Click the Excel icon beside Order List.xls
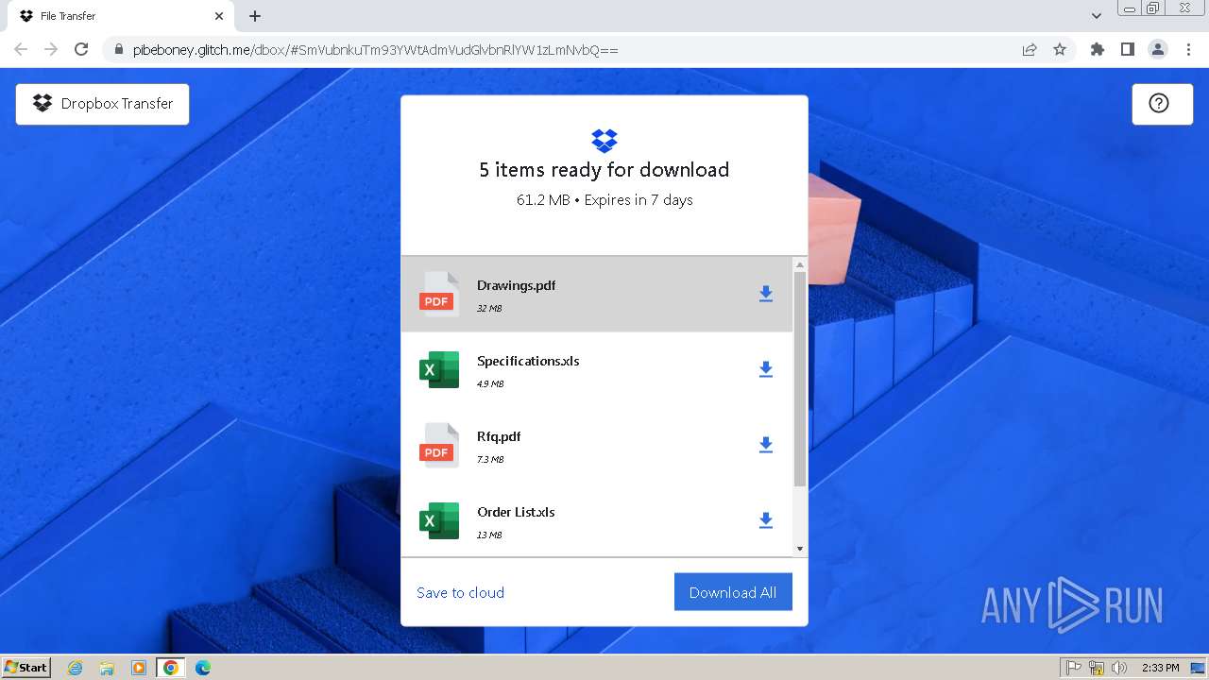 pyautogui.click(x=438, y=520)
